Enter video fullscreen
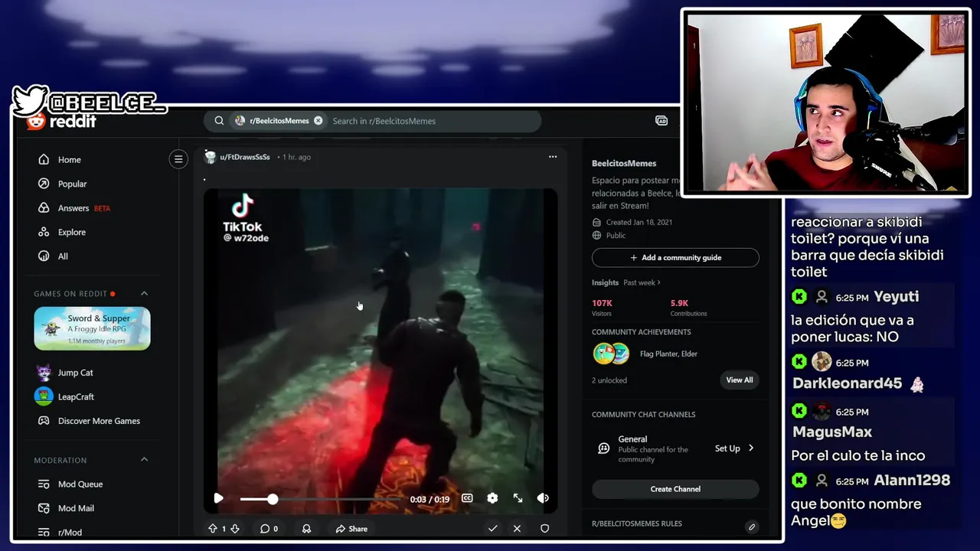This screenshot has height=551, width=980. coord(518,498)
